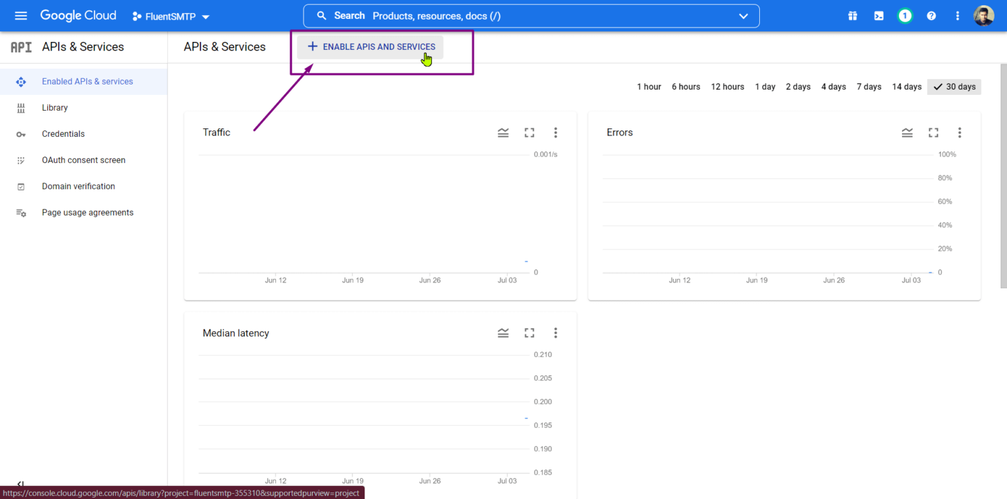Open the Library section in the sidebar
The height and width of the screenshot is (499, 1007).
click(54, 107)
